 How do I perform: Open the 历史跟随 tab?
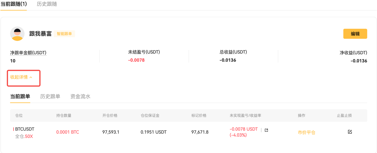click(47, 4)
